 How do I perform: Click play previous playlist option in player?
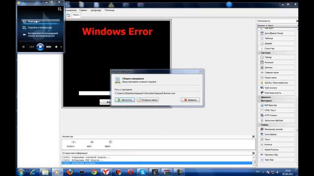click(x=41, y=35)
